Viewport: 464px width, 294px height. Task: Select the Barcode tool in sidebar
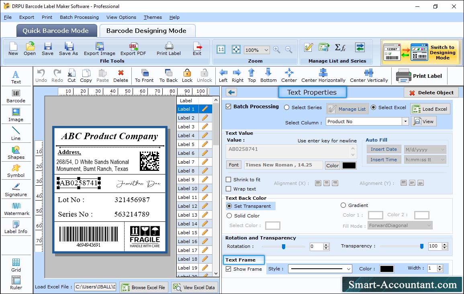[x=16, y=96]
